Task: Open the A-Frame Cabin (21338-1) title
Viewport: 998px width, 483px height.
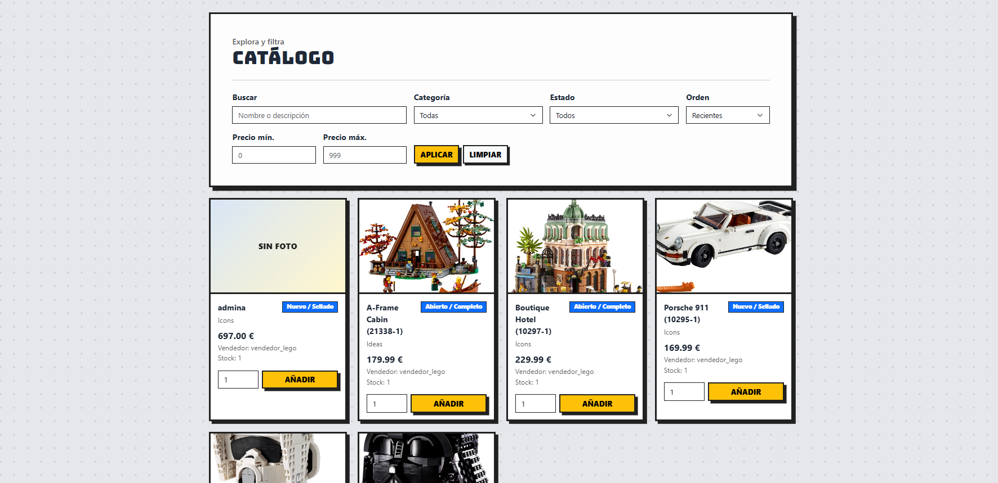Action: coord(385,319)
